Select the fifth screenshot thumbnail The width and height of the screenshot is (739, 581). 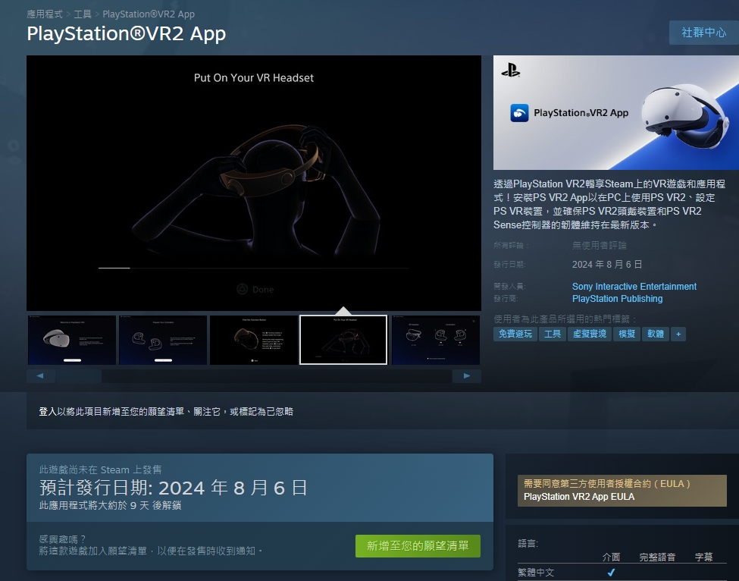(434, 341)
